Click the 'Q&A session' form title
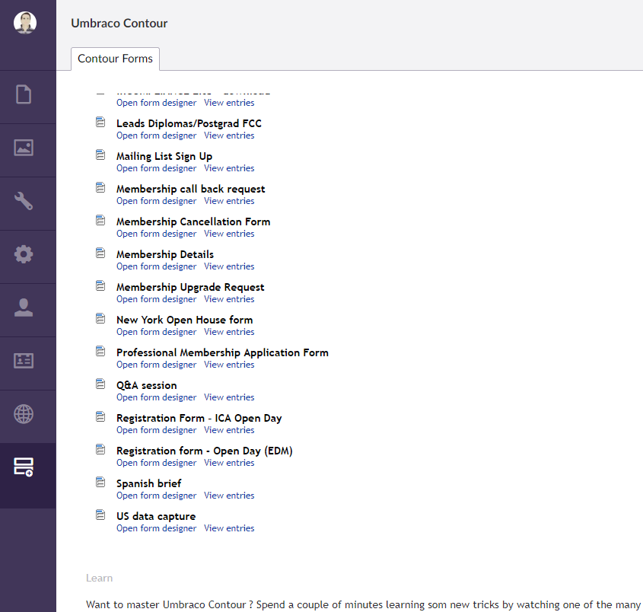 [146, 386]
